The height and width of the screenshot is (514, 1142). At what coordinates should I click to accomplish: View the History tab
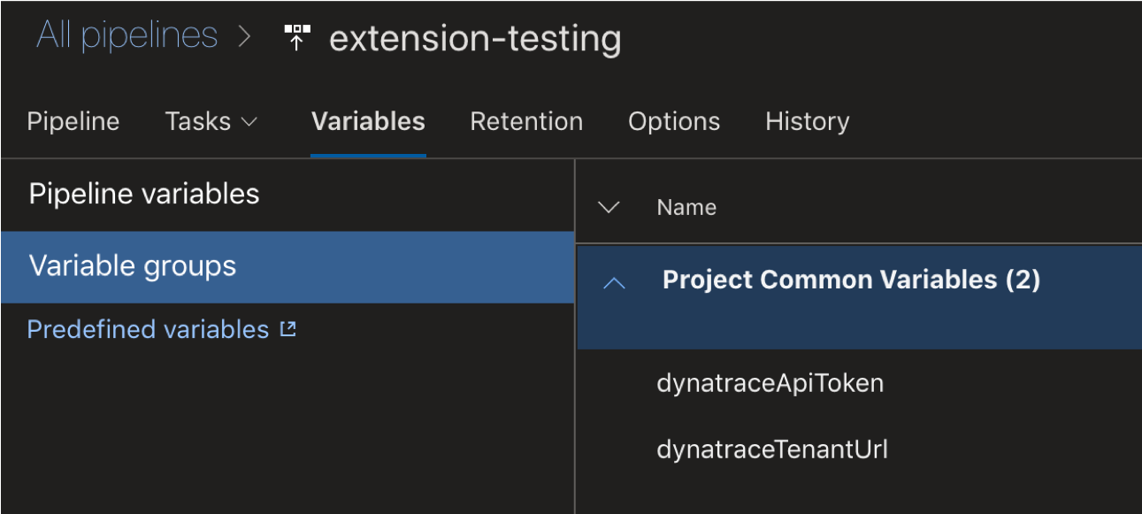tap(807, 121)
